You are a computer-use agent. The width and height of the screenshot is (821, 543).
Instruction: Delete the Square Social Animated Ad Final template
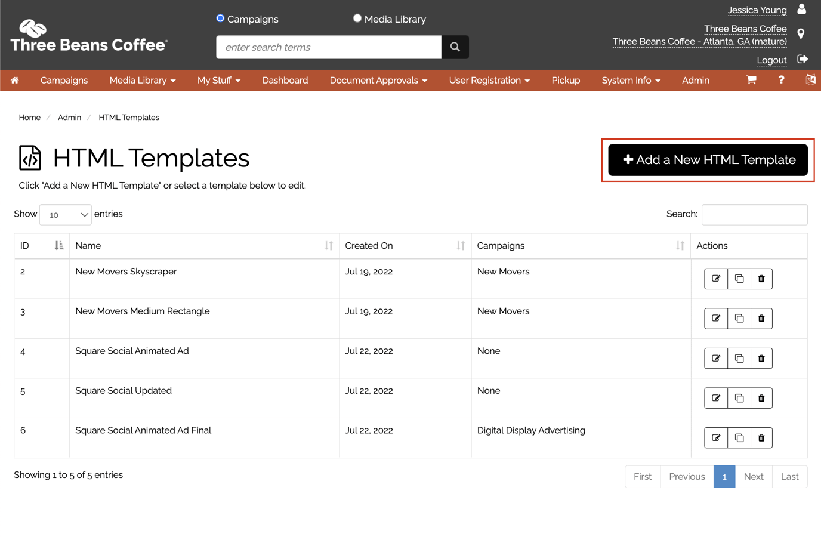(761, 437)
